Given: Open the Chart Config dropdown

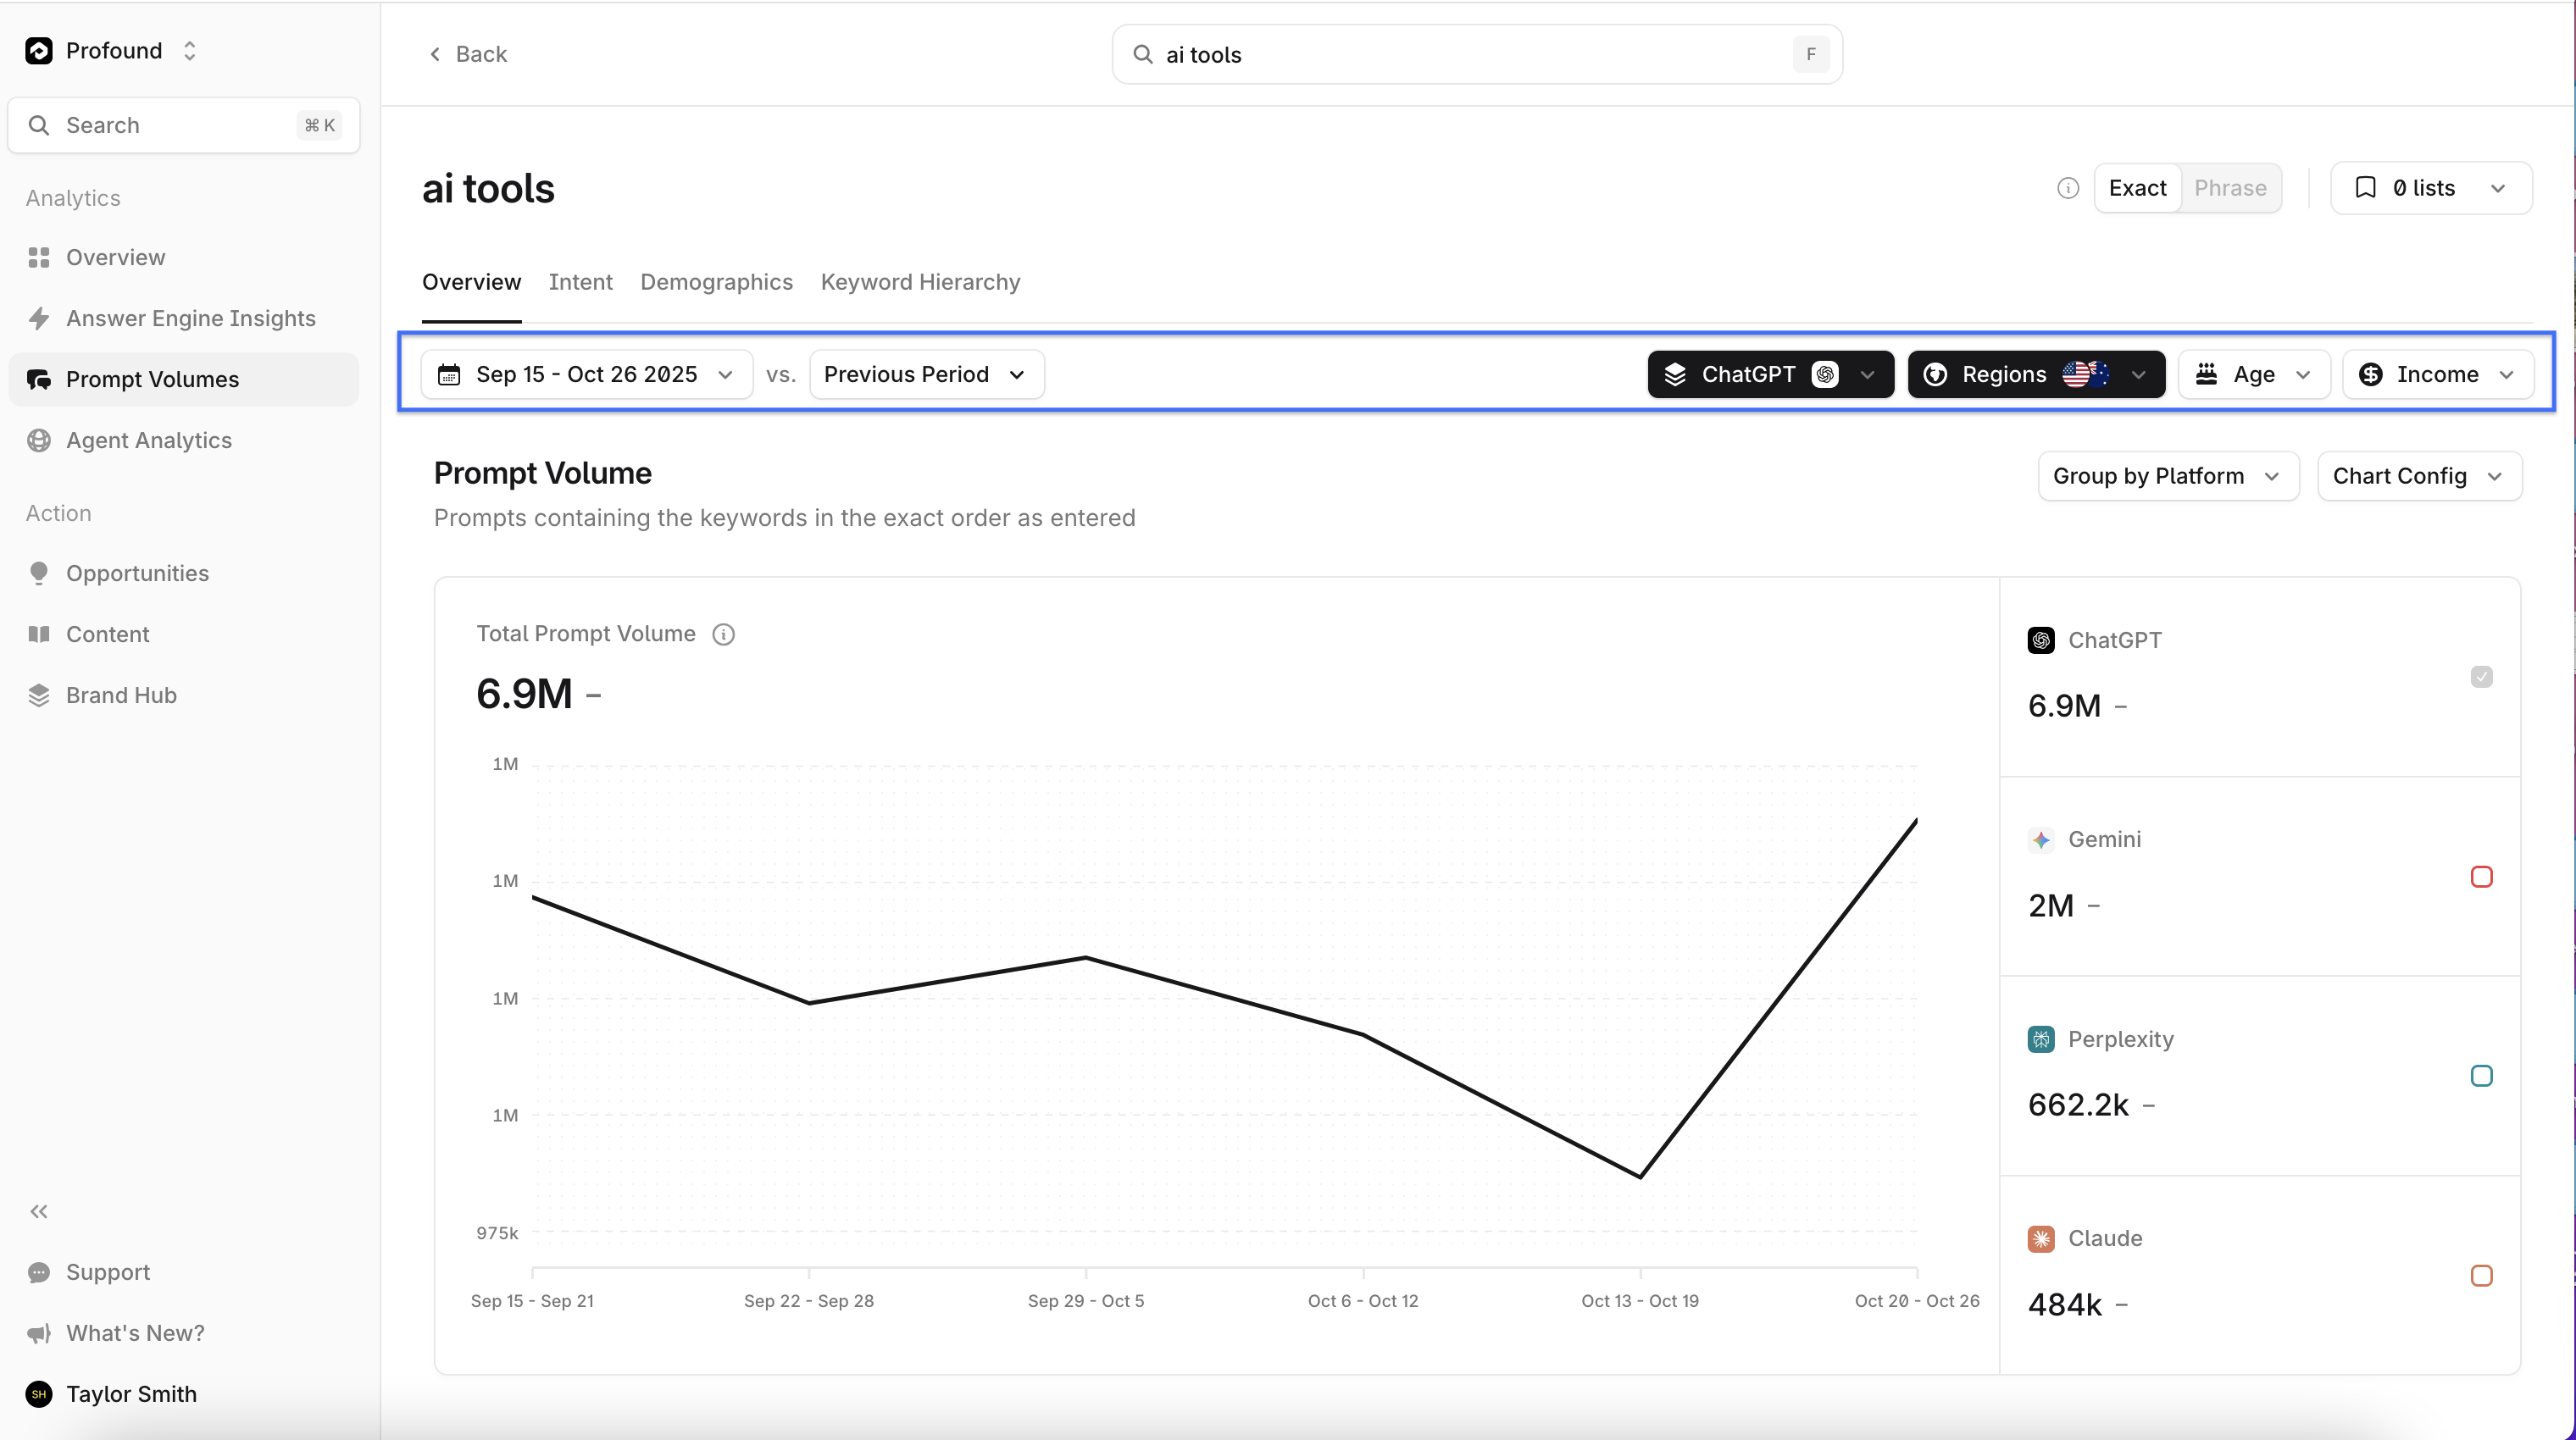Looking at the screenshot, I should (2419, 477).
